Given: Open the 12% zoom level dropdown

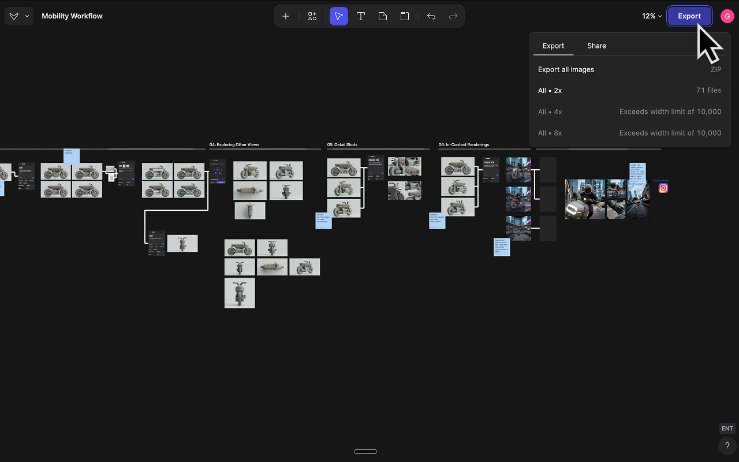Looking at the screenshot, I should [652, 16].
